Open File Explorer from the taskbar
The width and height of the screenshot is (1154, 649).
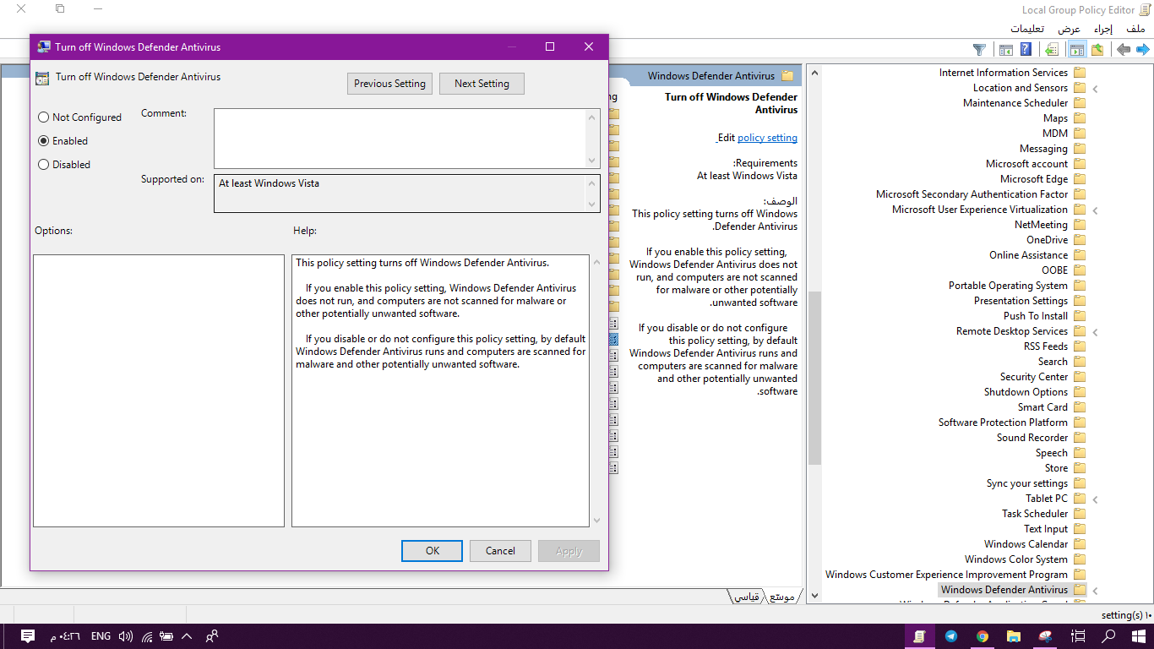click(1014, 636)
